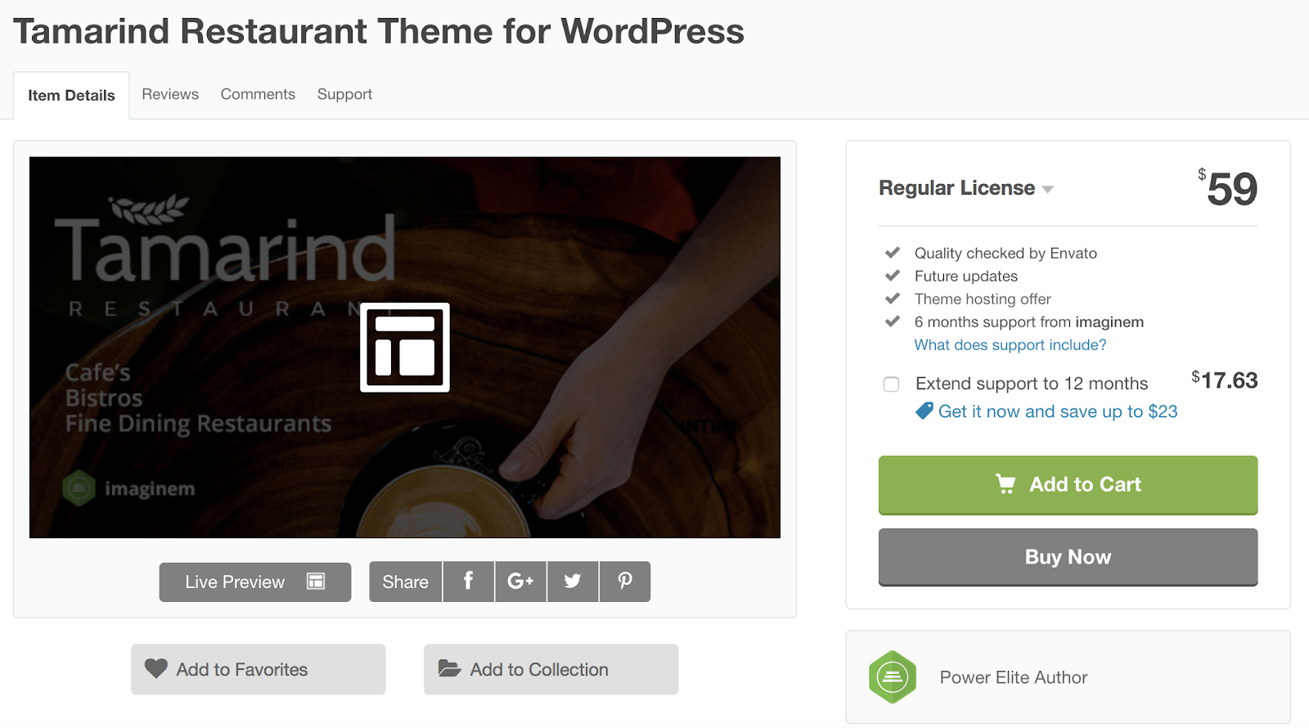Click the 'Future updates' feature text
The width and height of the screenshot is (1309, 728).
(x=966, y=276)
